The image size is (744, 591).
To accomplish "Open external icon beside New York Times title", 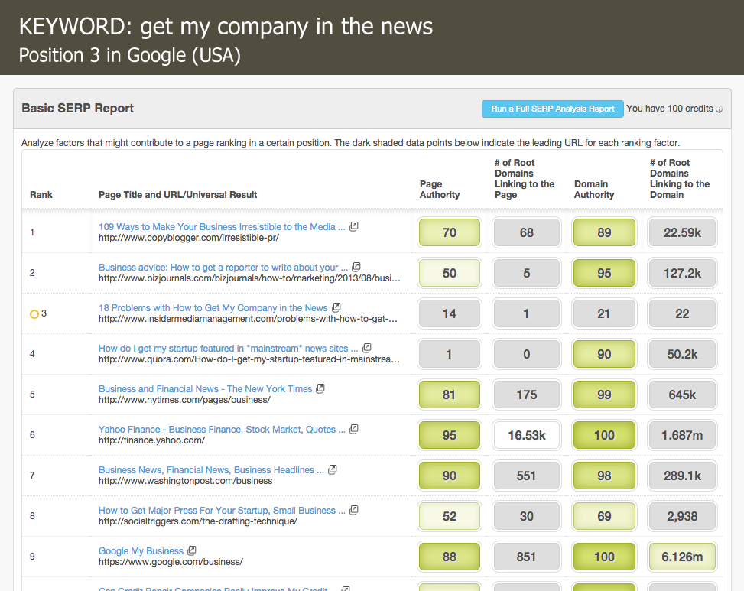I will tap(320, 388).
